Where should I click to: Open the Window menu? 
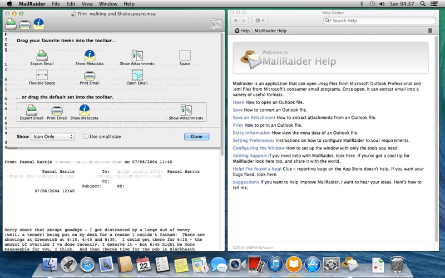[x=108, y=4]
